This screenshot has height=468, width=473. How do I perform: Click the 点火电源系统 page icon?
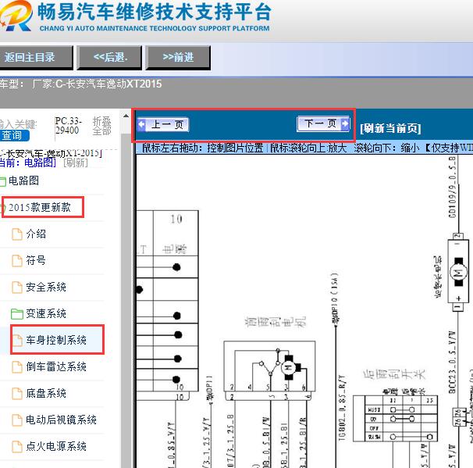pyautogui.click(x=17, y=447)
